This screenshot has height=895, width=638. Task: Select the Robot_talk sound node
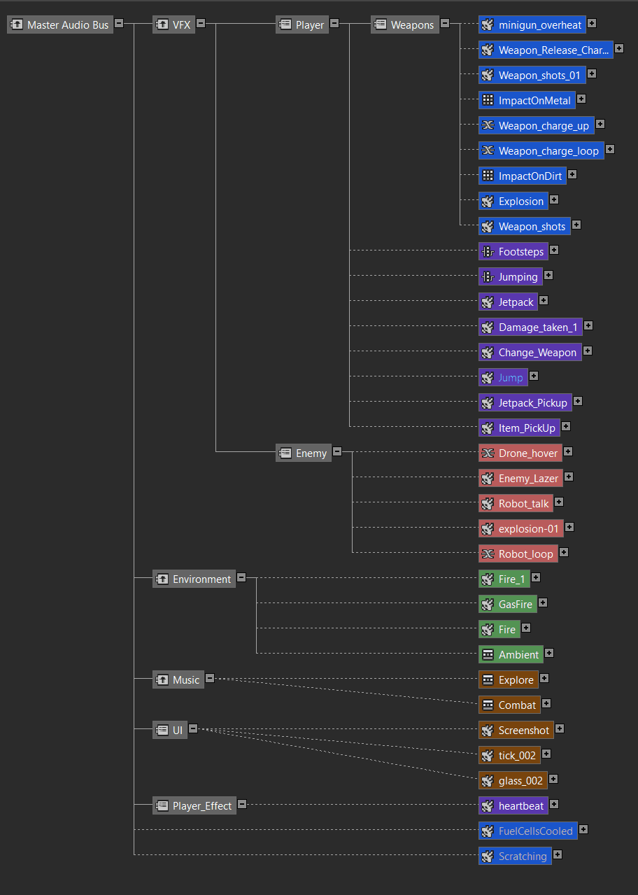pos(523,504)
